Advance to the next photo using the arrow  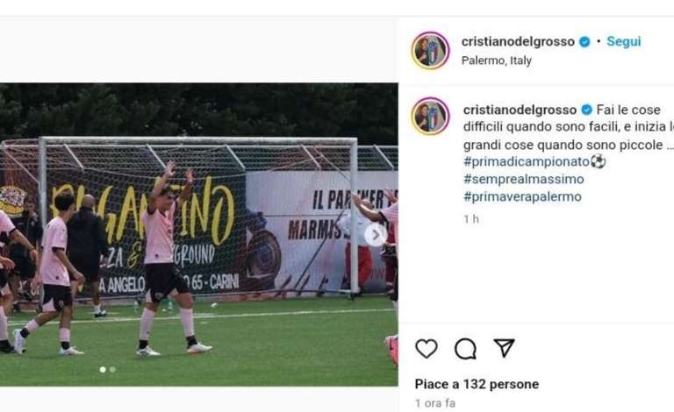pos(376,235)
